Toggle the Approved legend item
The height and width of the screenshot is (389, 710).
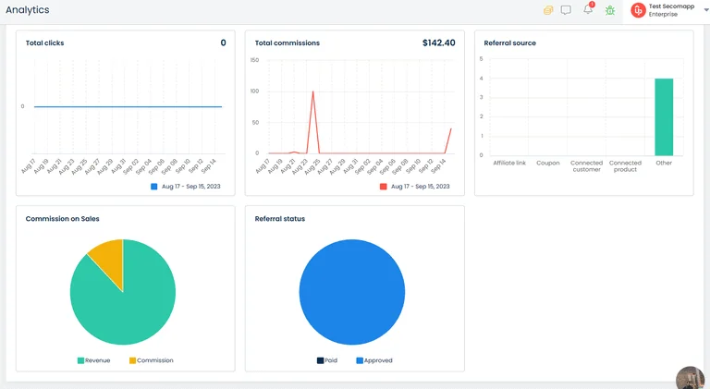click(x=373, y=360)
